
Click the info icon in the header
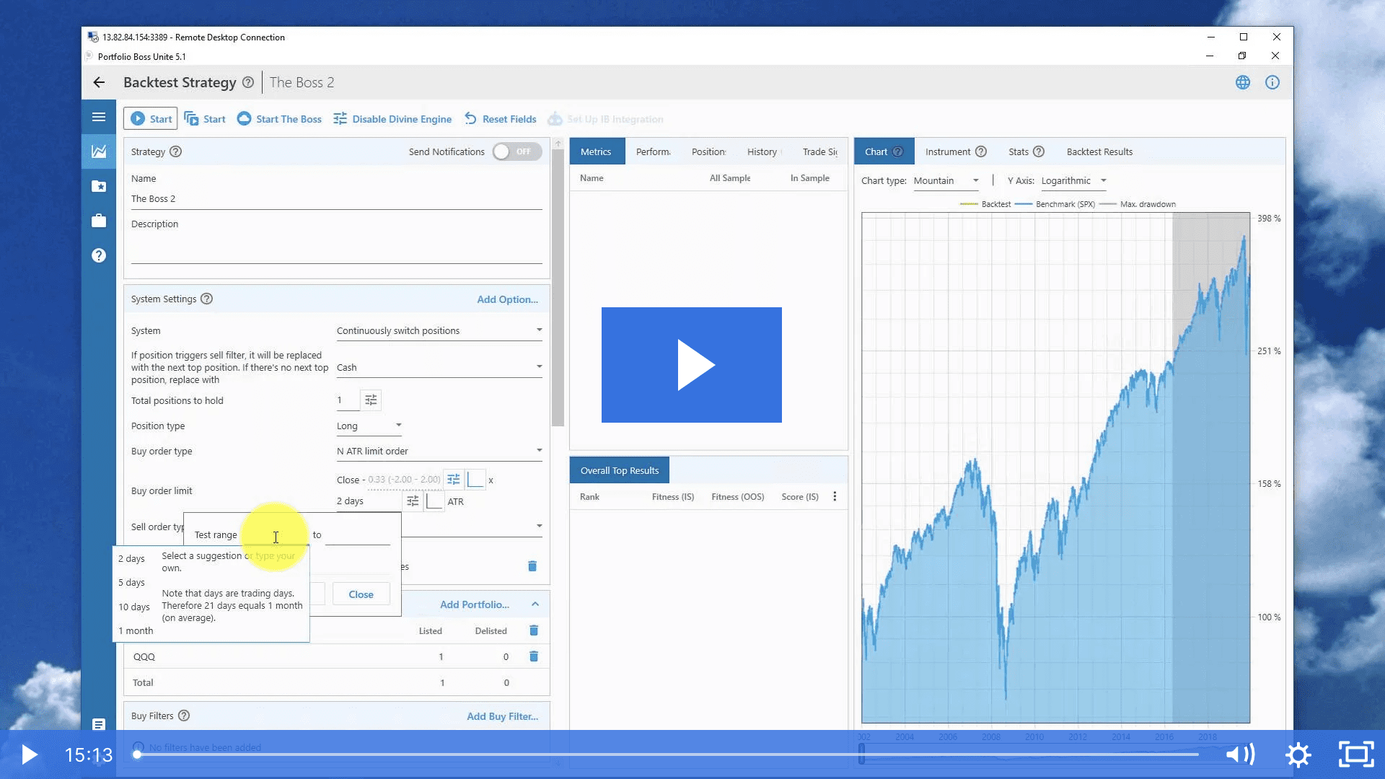[1272, 82]
